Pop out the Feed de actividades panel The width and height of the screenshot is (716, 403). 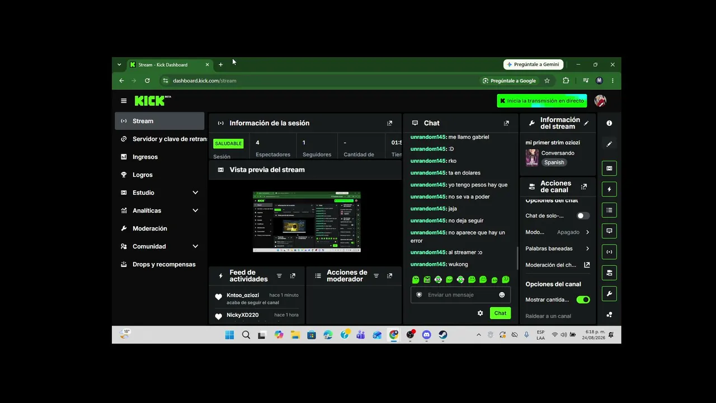click(293, 276)
